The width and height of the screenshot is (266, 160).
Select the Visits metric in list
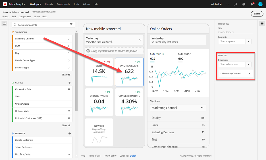[x=42, y=96]
